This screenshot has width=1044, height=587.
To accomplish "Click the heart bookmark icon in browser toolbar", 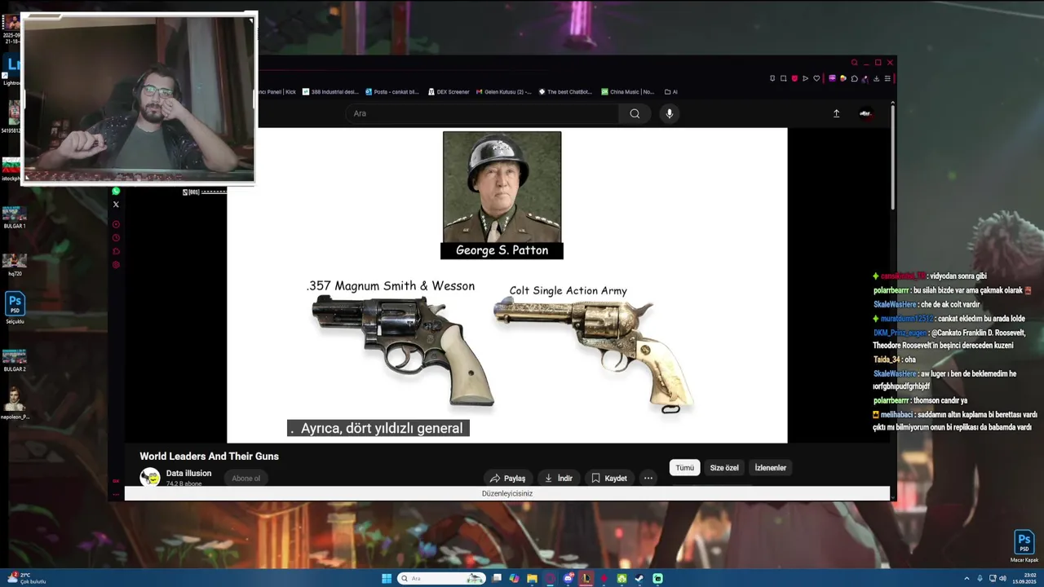I will pyautogui.click(x=816, y=78).
